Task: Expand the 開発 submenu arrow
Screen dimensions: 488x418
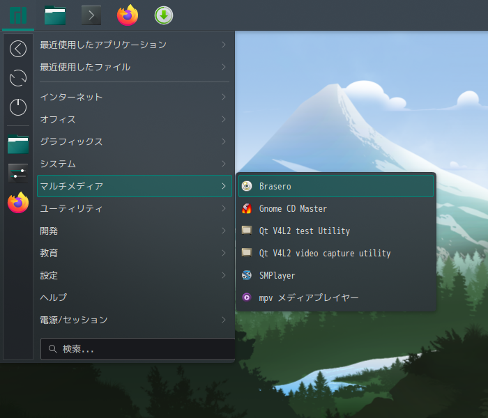Action: tap(224, 231)
